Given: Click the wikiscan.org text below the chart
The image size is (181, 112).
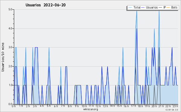Looking at the screenshot, I should click(91, 109).
